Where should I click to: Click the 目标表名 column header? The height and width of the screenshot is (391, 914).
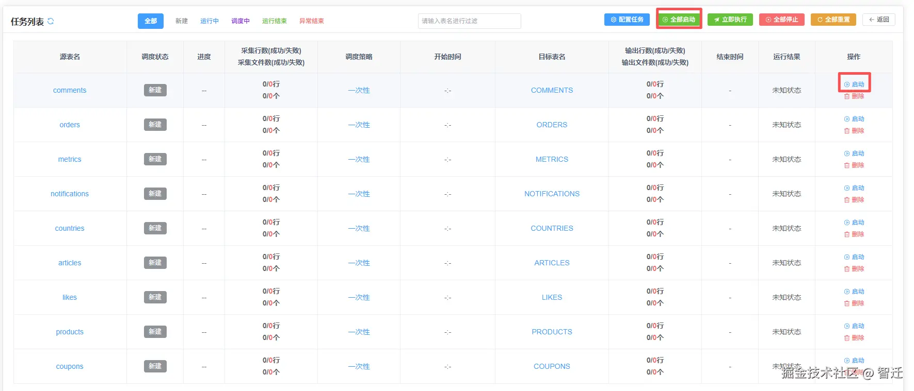[x=552, y=57]
